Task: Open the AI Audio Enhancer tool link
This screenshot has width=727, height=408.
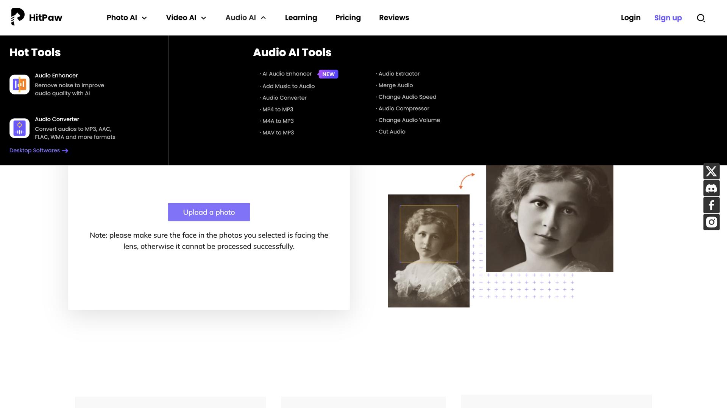Action: pyautogui.click(x=287, y=74)
